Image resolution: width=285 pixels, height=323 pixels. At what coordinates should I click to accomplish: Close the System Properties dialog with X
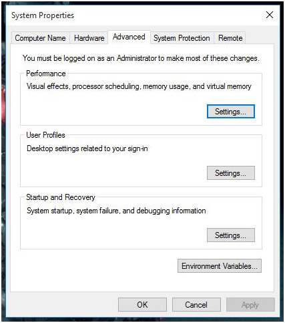(x=270, y=15)
